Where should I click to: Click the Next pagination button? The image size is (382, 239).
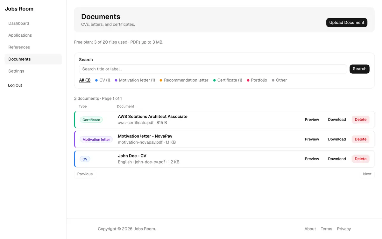click(367, 174)
